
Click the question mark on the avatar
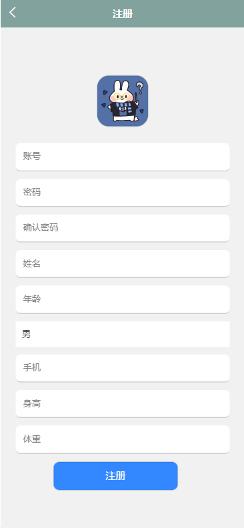[140, 88]
